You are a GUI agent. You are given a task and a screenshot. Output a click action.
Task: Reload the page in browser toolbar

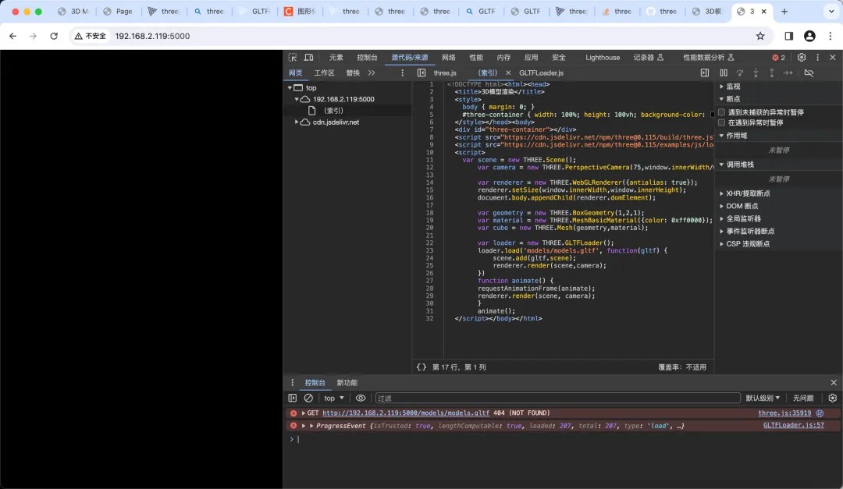54,36
